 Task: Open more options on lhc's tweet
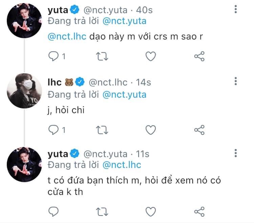[x=236, y=81]
